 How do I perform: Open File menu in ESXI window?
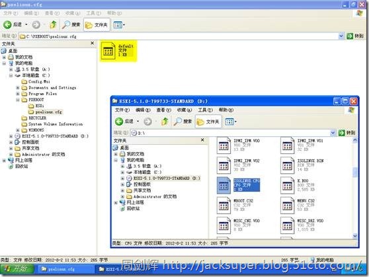pyautogui.click(x=122, y=110)
